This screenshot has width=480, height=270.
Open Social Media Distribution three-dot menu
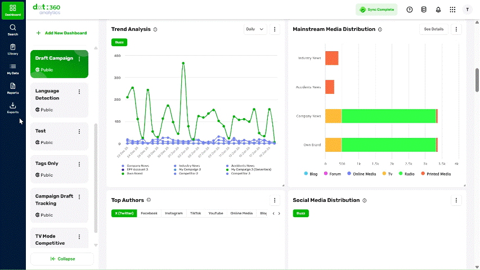click(456, 200)
